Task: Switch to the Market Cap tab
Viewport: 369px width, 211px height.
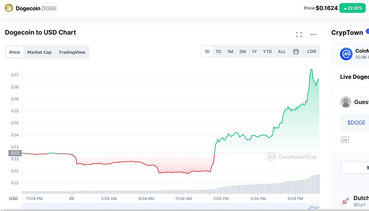Action: 39,52
